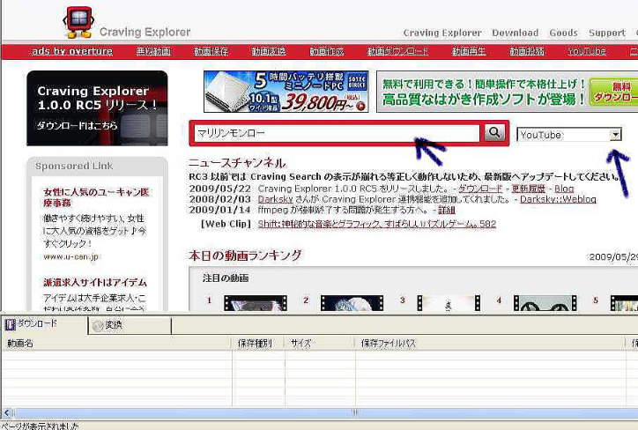Click the ダウンロード tab film icon
Image resolution: width=638 pixels, height=430 pixels.
(11, 324)
